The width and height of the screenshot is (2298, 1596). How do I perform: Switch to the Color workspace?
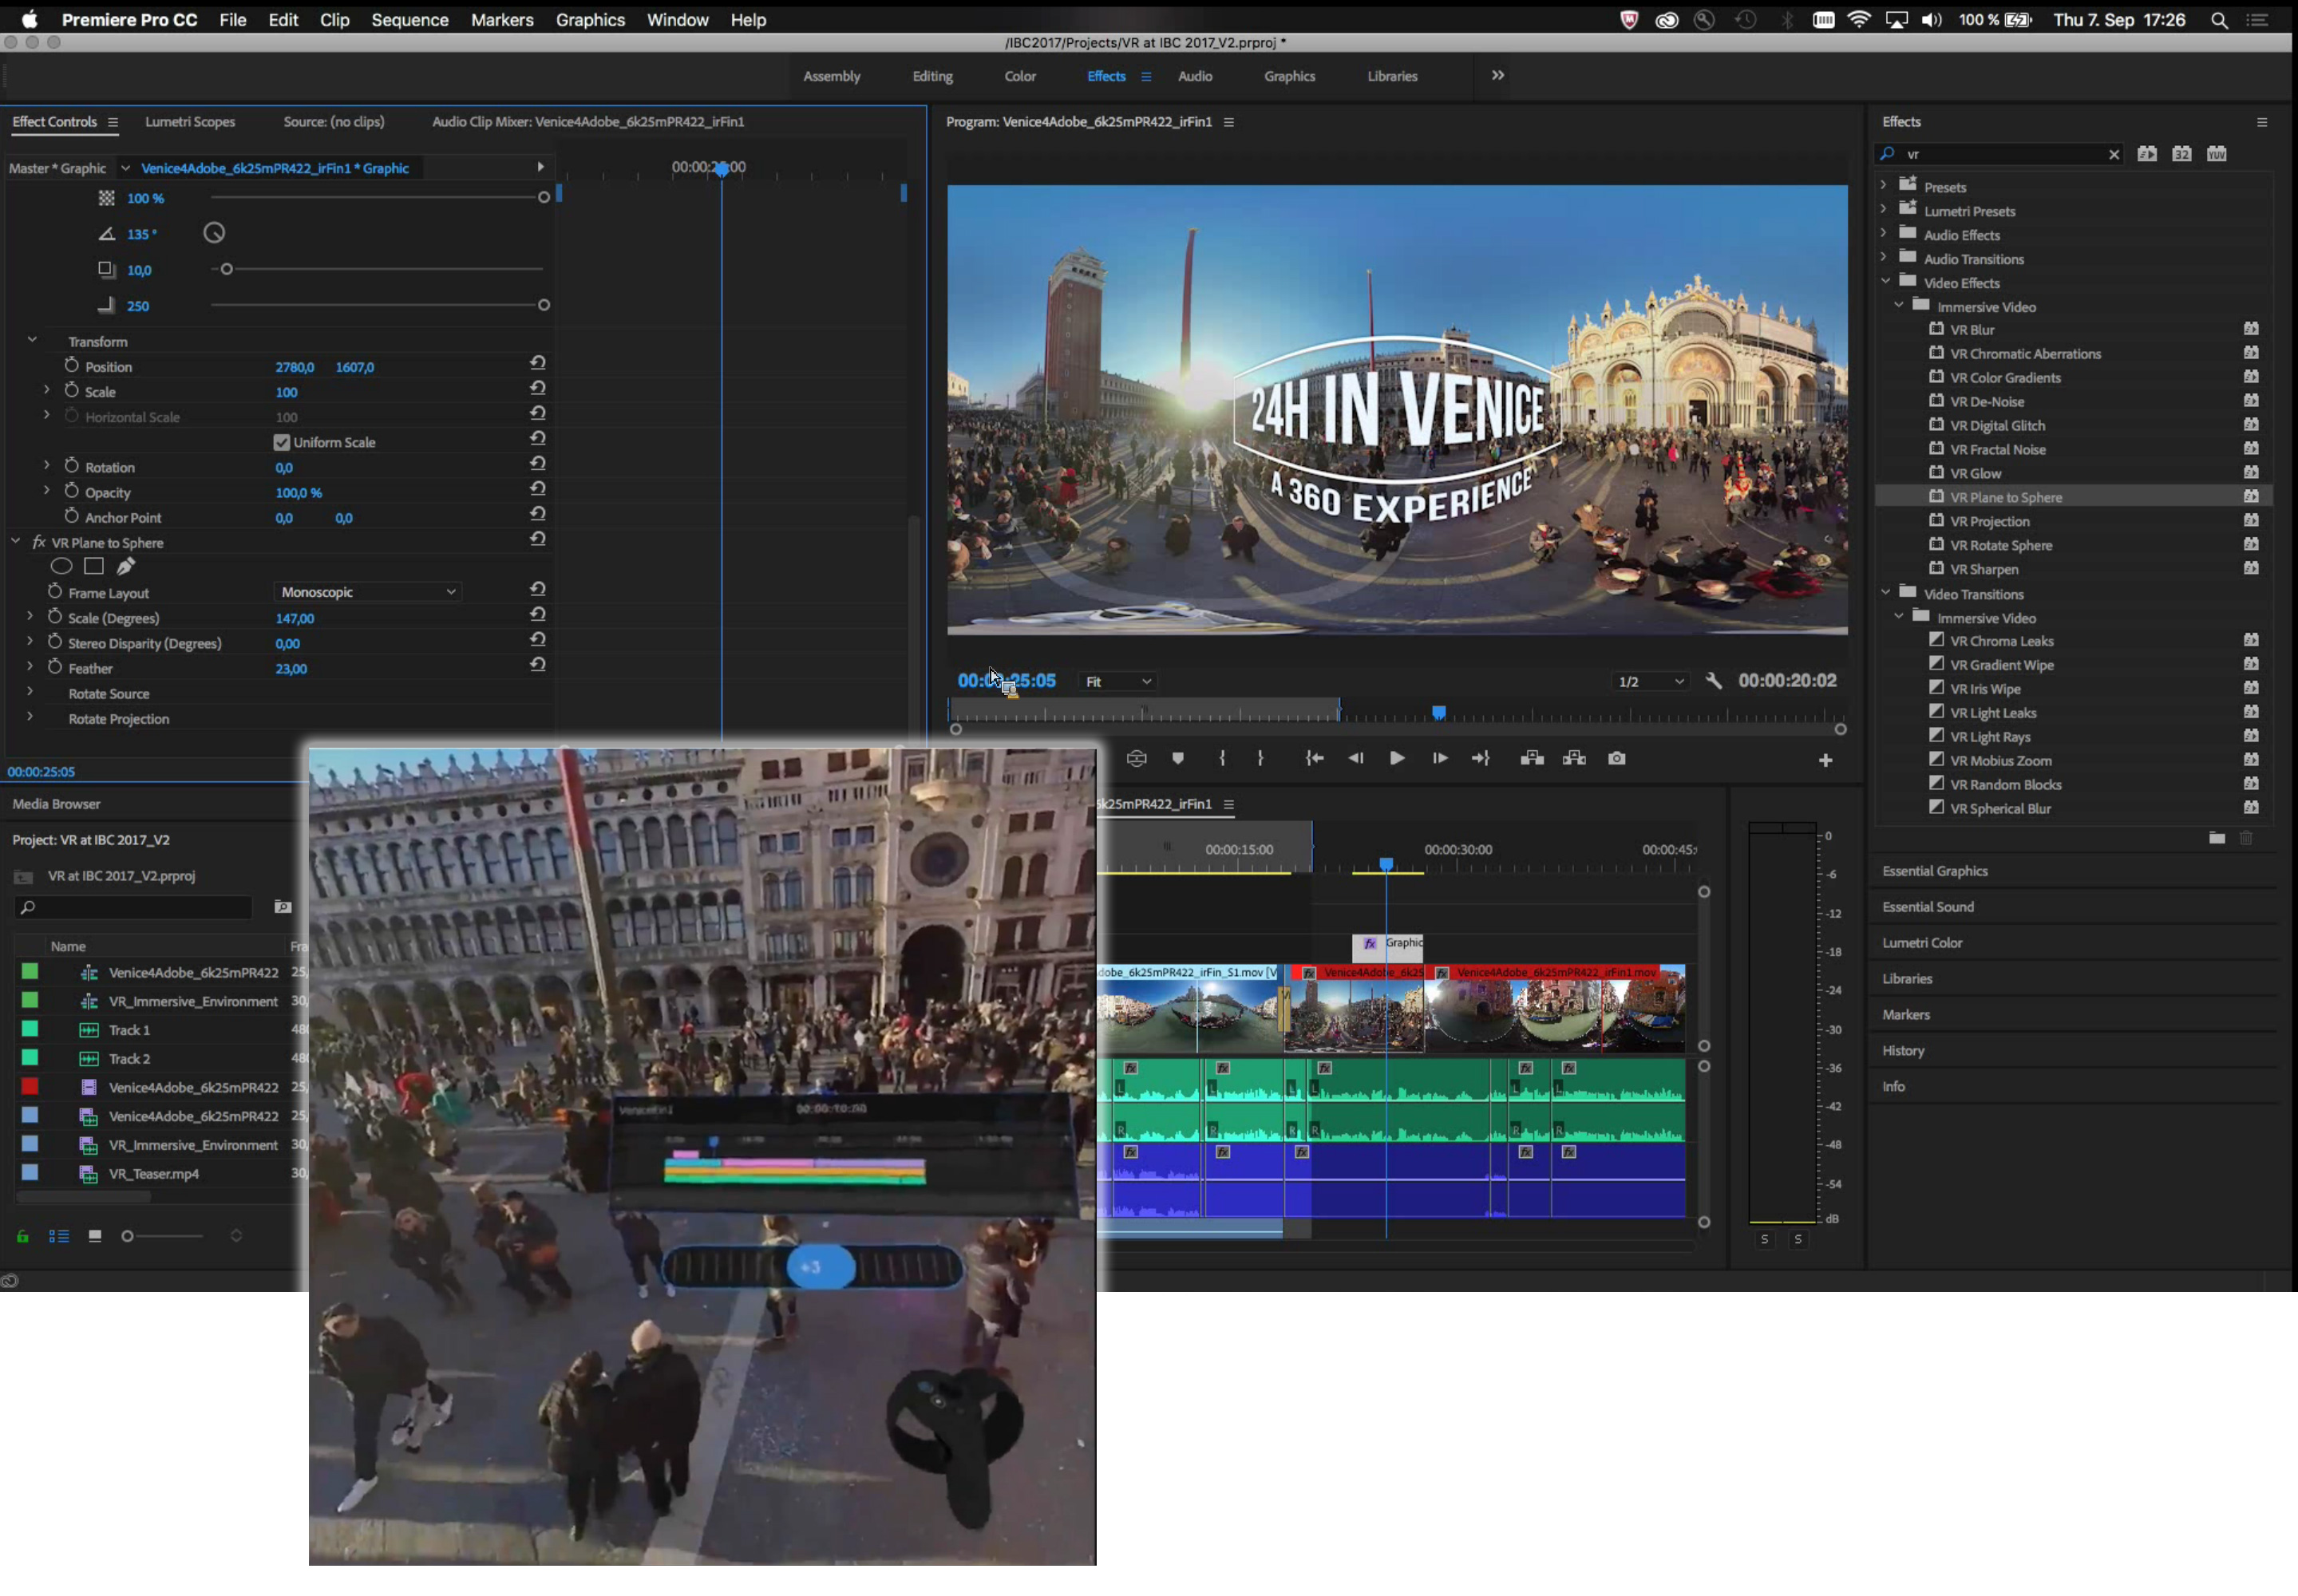[1020, 76]
